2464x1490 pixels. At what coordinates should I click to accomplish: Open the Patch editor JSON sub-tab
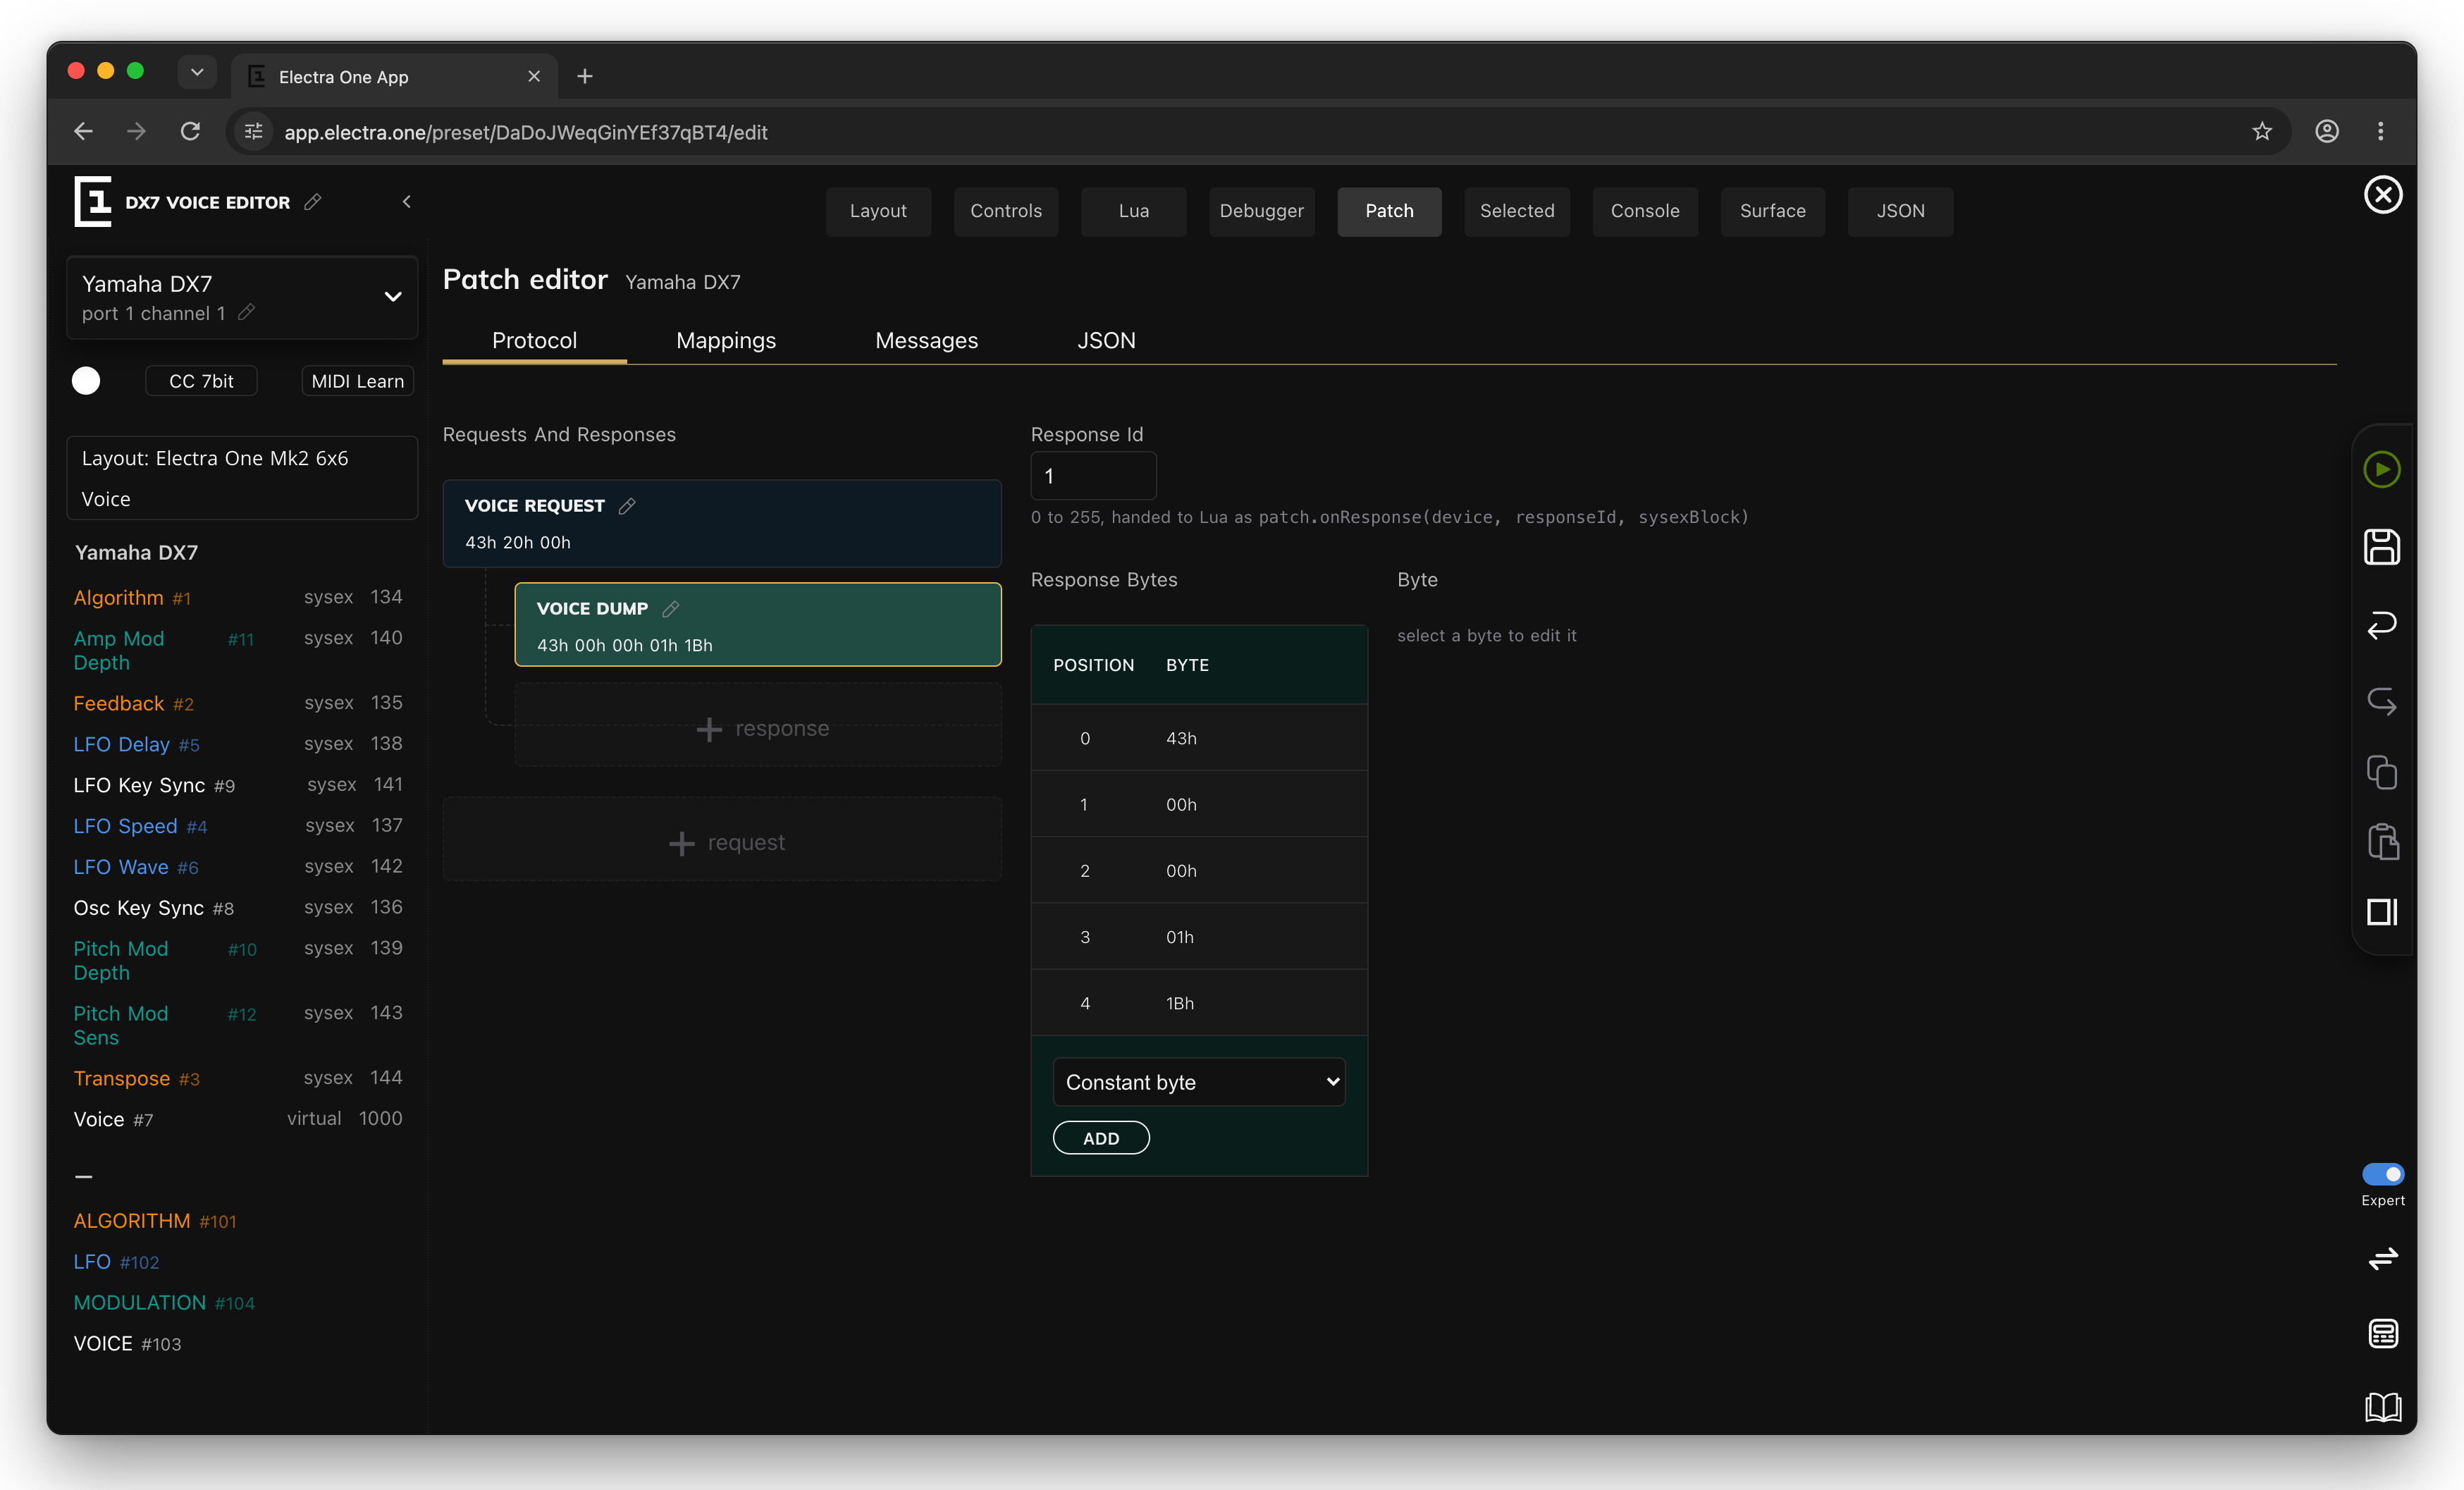tap(1106, 341)
